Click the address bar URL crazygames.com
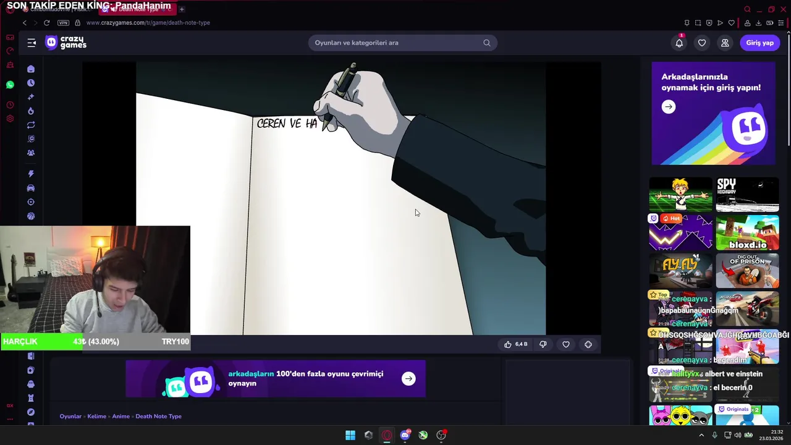 (x=148, y=23)
